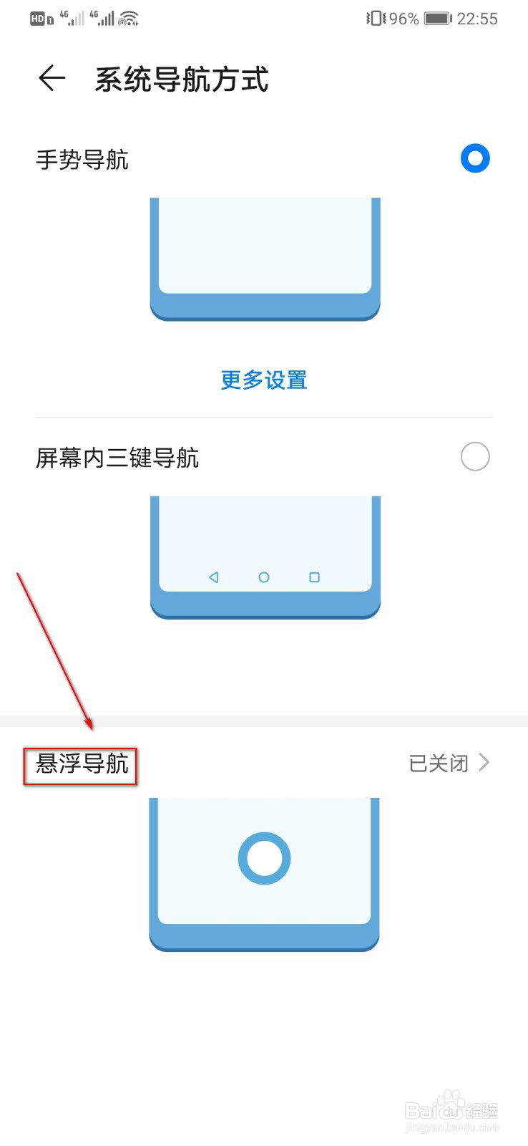Expand the 已关闭 chevron arrow
Viewport: 528px width, 1146px height.
pos(484,762)
